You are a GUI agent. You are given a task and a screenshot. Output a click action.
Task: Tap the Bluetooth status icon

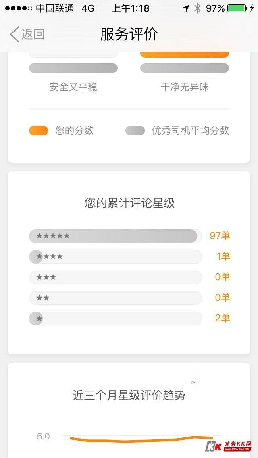tap(197, 8)
